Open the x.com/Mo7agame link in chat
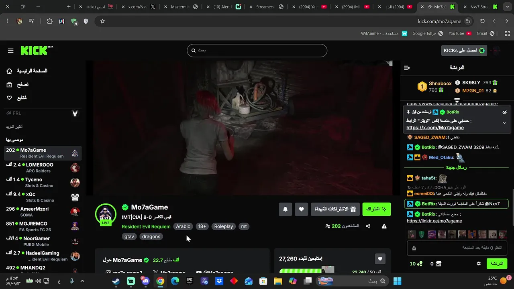The height and width of the screenshot is (289, 514). (x=435, y=128)
